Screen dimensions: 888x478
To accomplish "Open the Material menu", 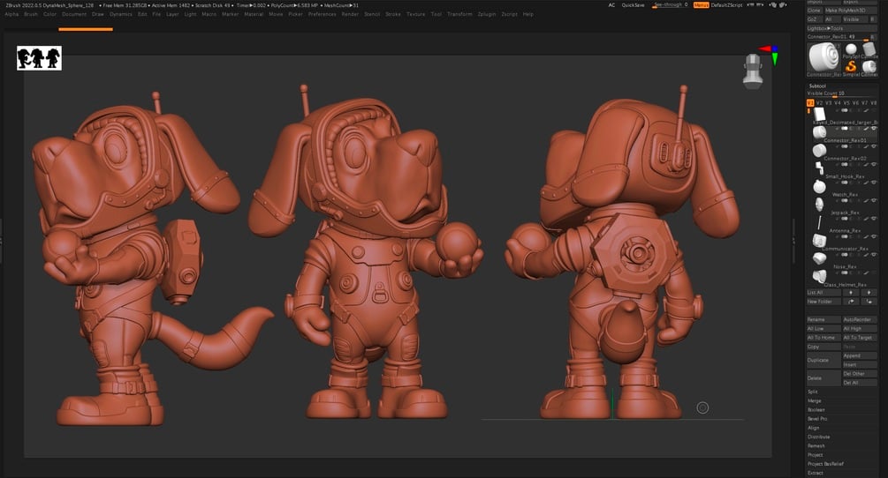I will 254,14.
